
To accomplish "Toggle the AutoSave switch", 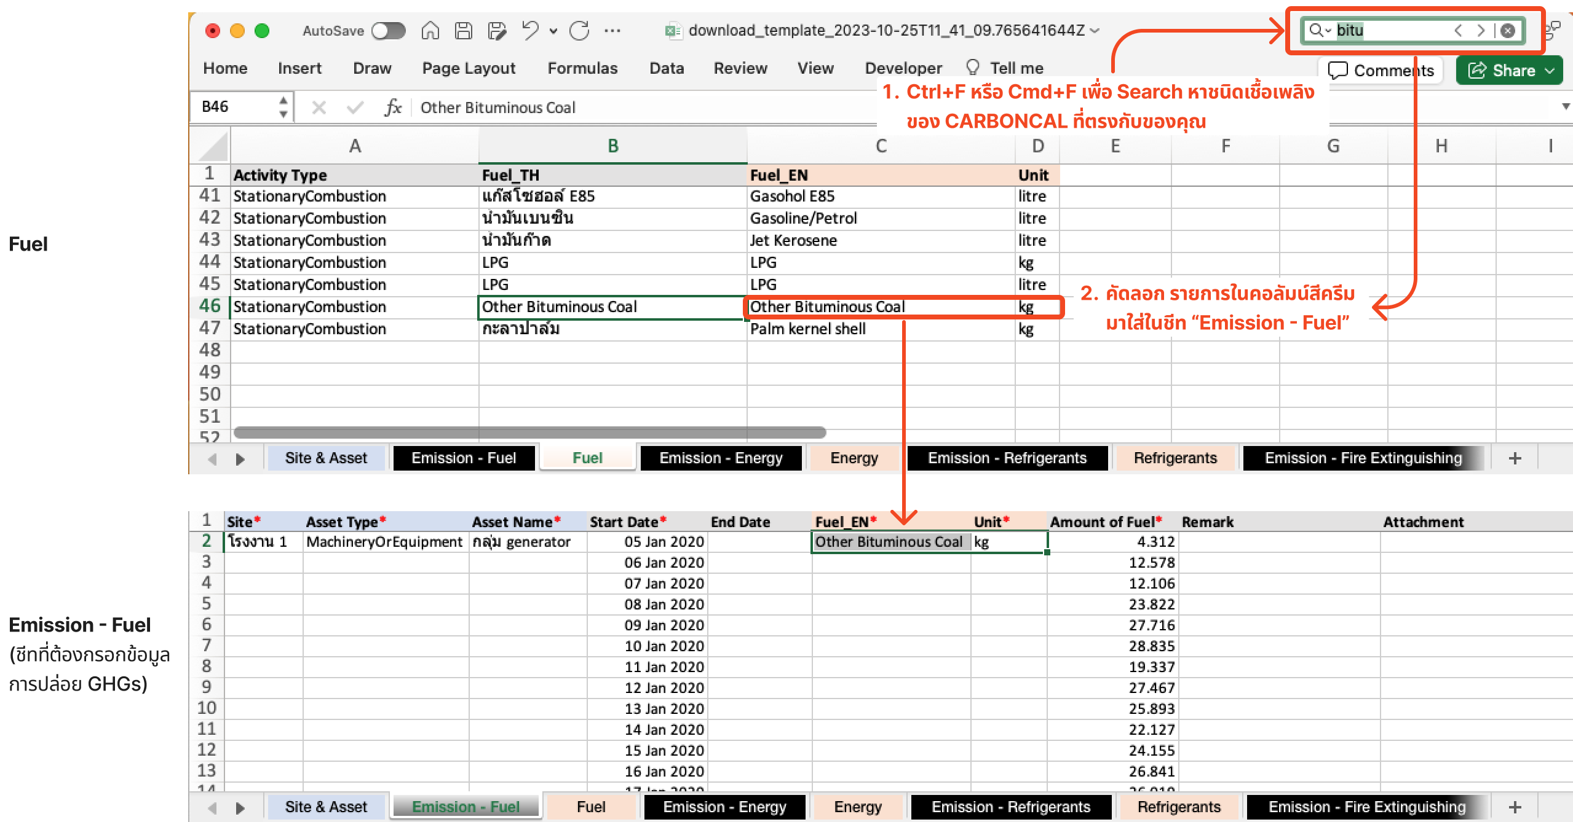I will (389, 30).
